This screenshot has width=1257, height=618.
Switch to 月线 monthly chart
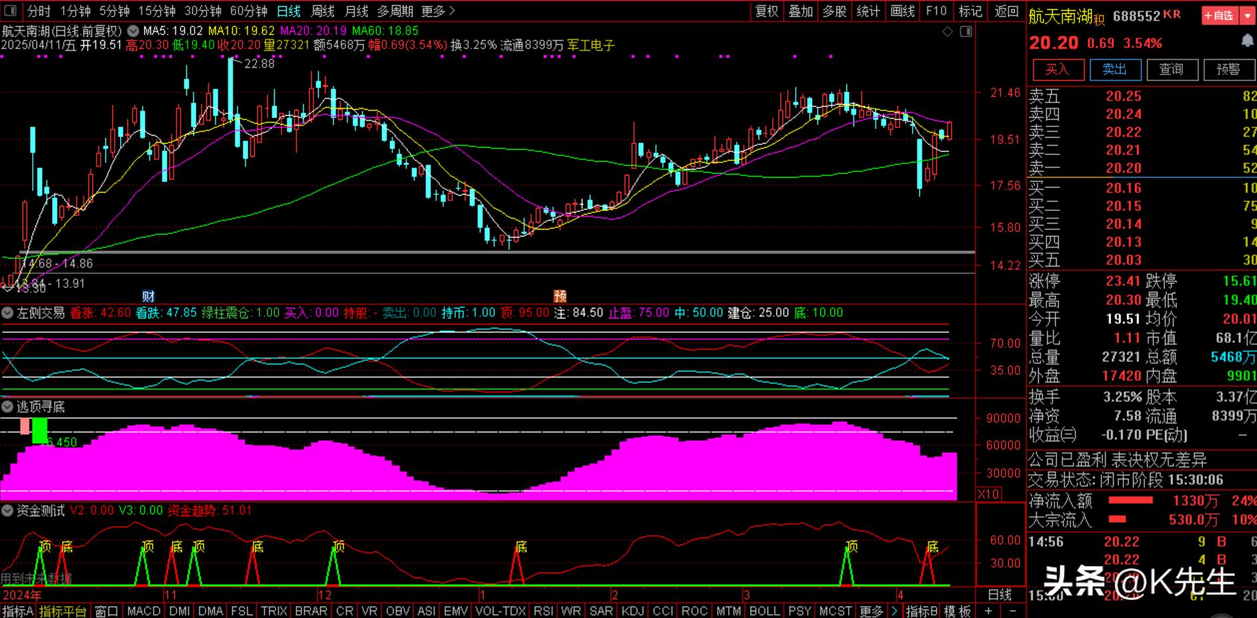[x=357, y=11]
